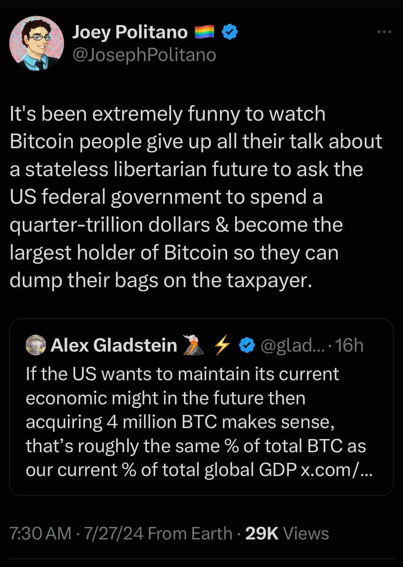Click the 7:30 AM 7/27/24 timestamp
403x567 pixels.
pos(76,533)
